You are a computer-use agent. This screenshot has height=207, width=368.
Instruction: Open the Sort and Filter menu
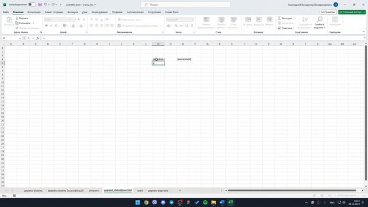coord(305,23)
